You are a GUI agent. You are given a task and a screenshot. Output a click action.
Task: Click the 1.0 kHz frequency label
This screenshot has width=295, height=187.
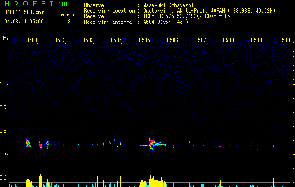(4, 84)
